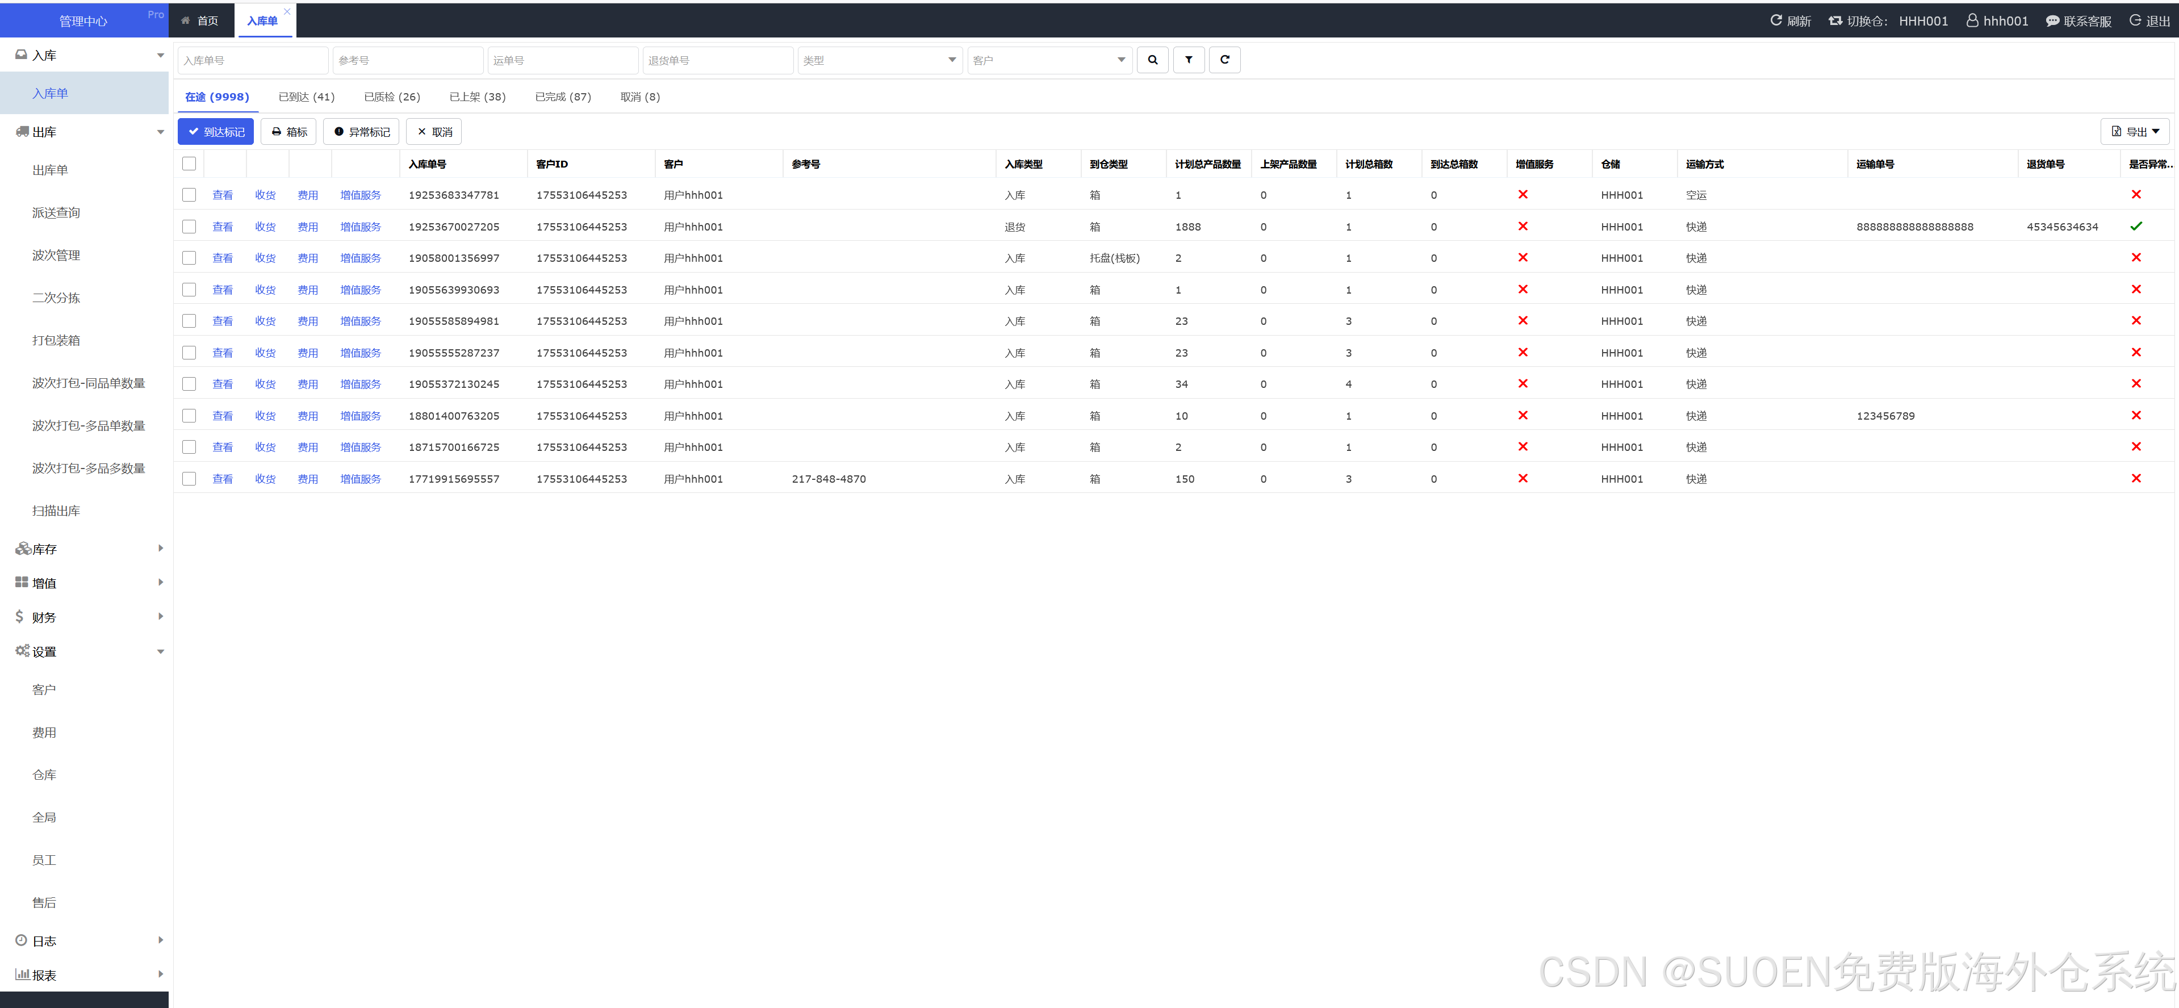Click the search magnifier icon button
2179x1008 pixels.
coord(1152,60)
